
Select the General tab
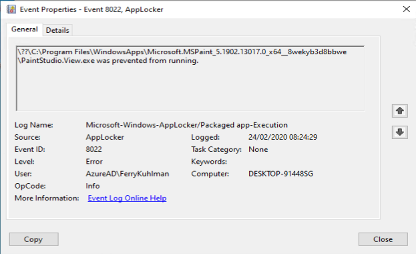coord(25,29)
